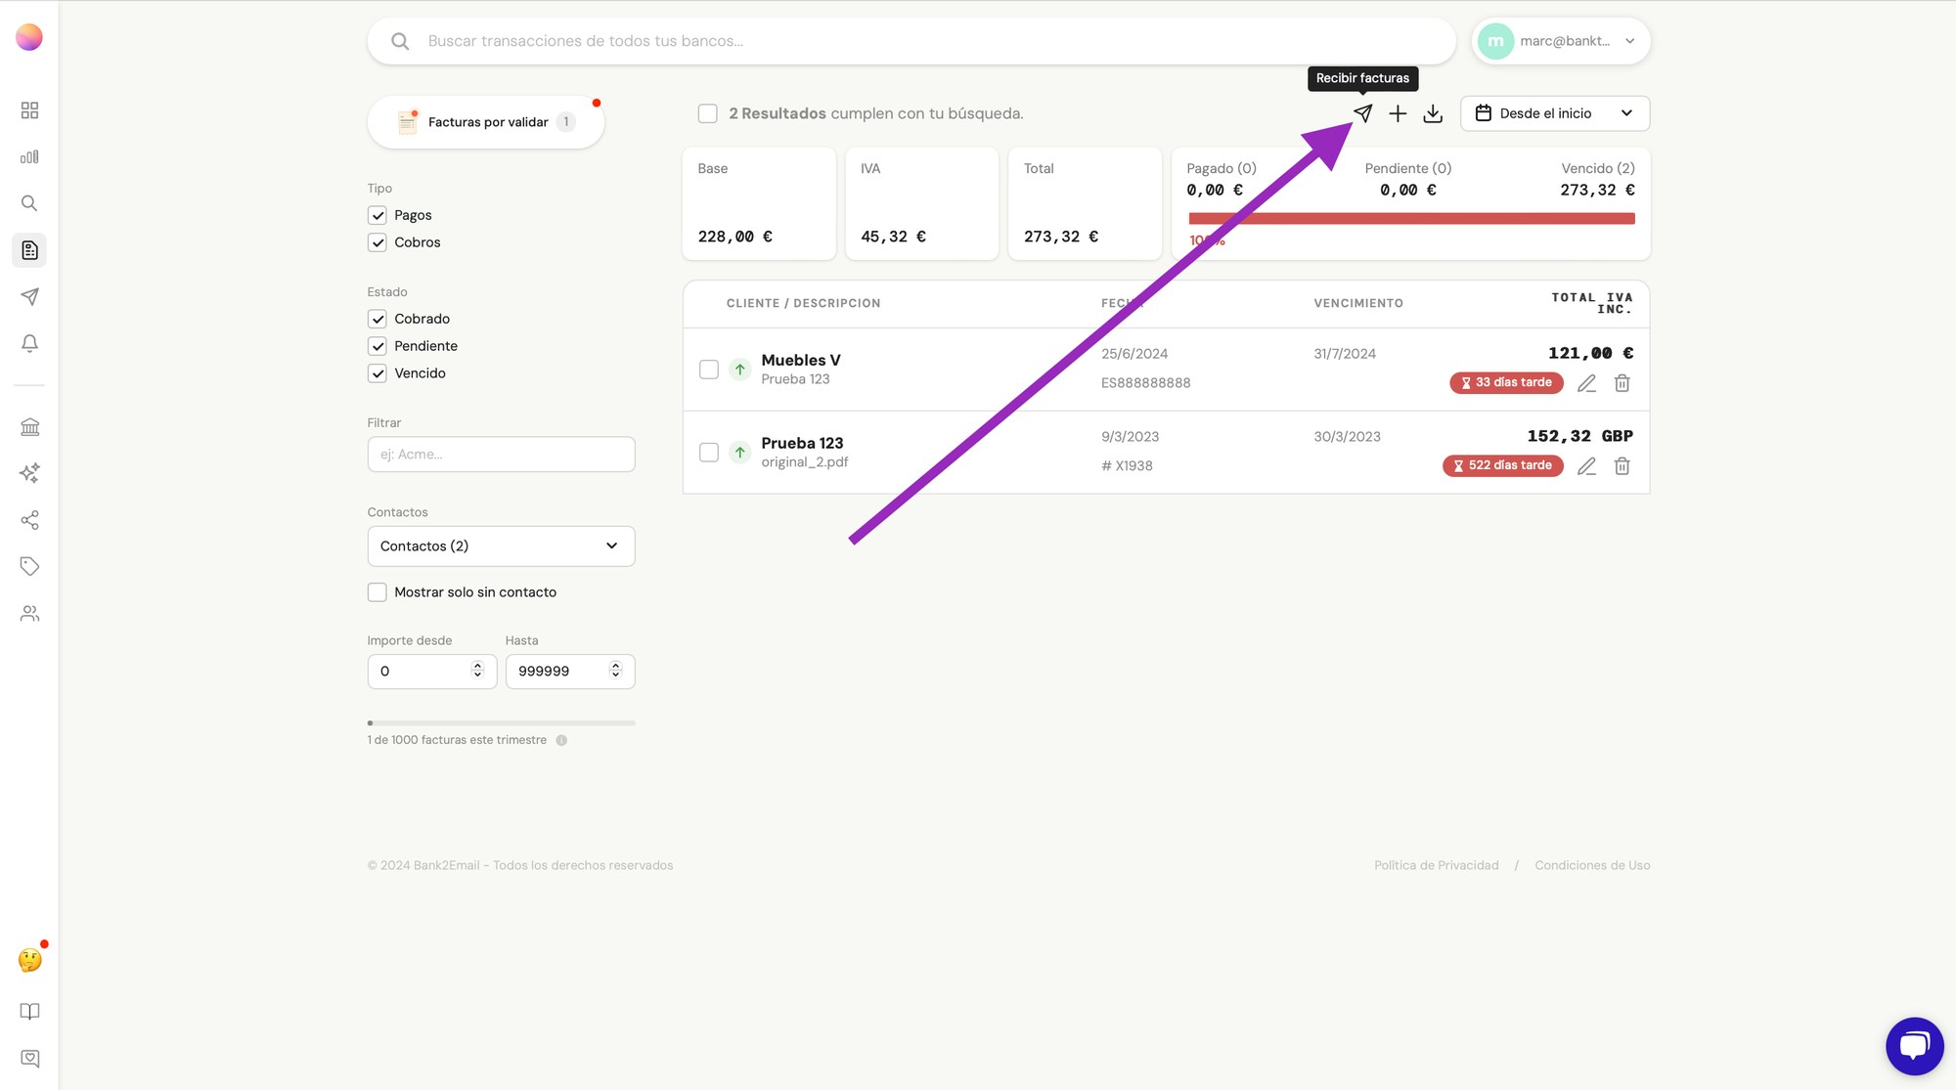1956x1090 pixels.
Task: Open the bank building sidebar icon
Action: pos(29,427)
